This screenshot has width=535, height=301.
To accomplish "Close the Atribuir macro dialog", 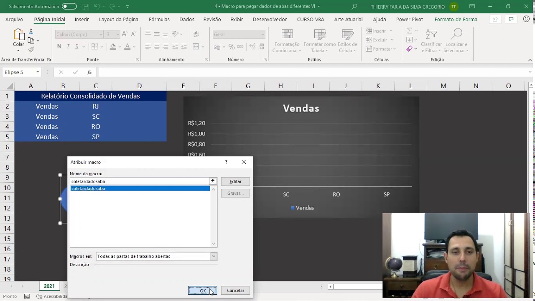I will point(244,162).
